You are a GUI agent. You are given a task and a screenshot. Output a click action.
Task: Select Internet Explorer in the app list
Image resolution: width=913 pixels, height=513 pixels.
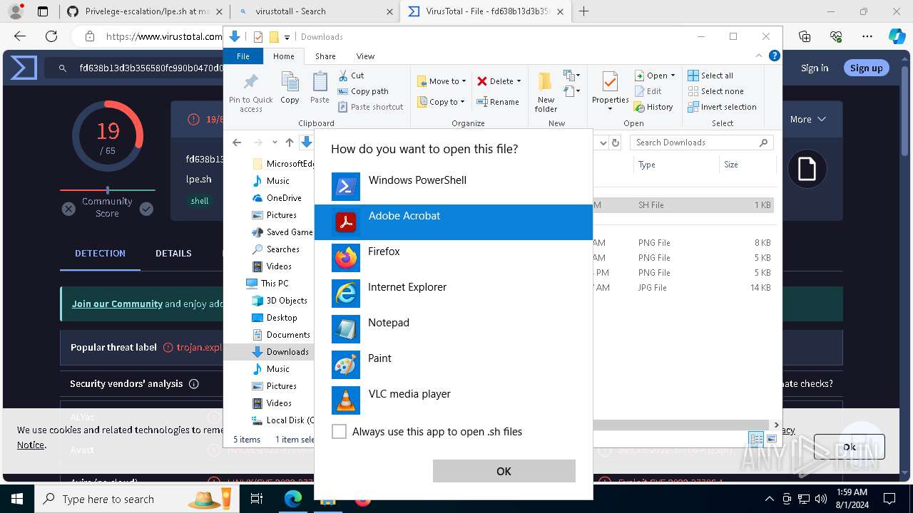[454, 294]
